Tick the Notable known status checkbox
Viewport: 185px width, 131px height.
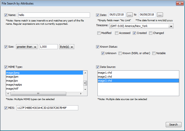[154, 53]
